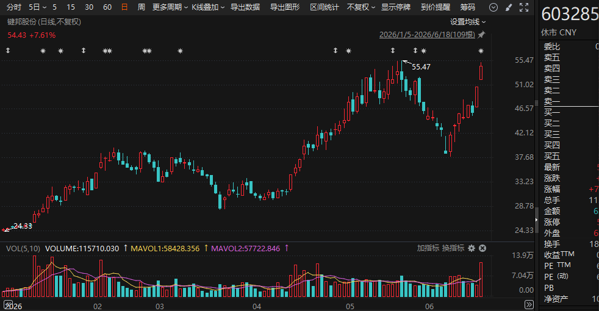Select the paintbrush drawing tool icon
Image resolution: width=599 pixels, height=311 pixels.
pos(509,7)
